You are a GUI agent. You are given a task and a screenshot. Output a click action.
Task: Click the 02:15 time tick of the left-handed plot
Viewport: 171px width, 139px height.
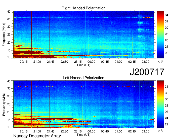click(x=132, y=131)
